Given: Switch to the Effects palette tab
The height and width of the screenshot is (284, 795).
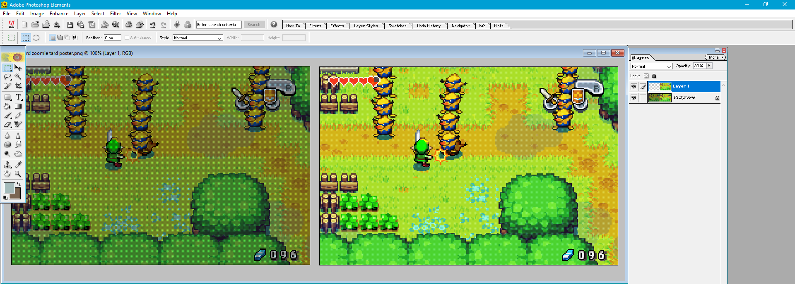Looking at the screenshot, I should pos(337,26).
